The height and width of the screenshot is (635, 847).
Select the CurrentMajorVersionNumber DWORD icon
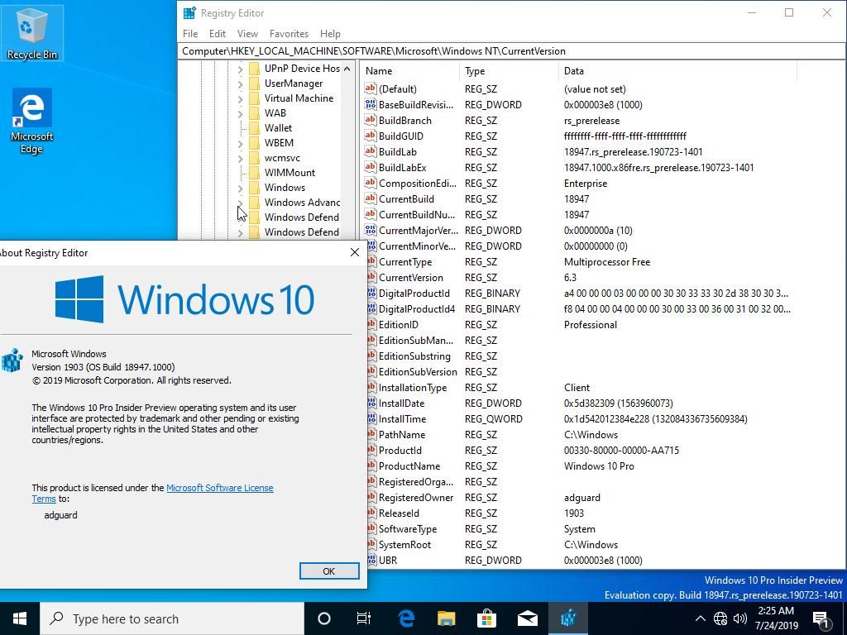pyautogui.click(x=370, y=230)
